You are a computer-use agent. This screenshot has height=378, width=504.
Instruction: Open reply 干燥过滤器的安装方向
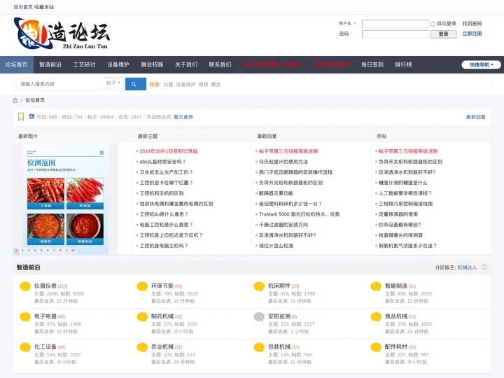pyautogui.click(x=283, y=225)
